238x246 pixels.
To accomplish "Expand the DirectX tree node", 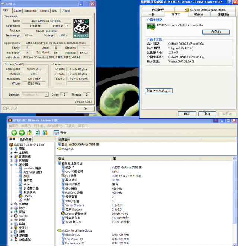I will coord(11,216).
